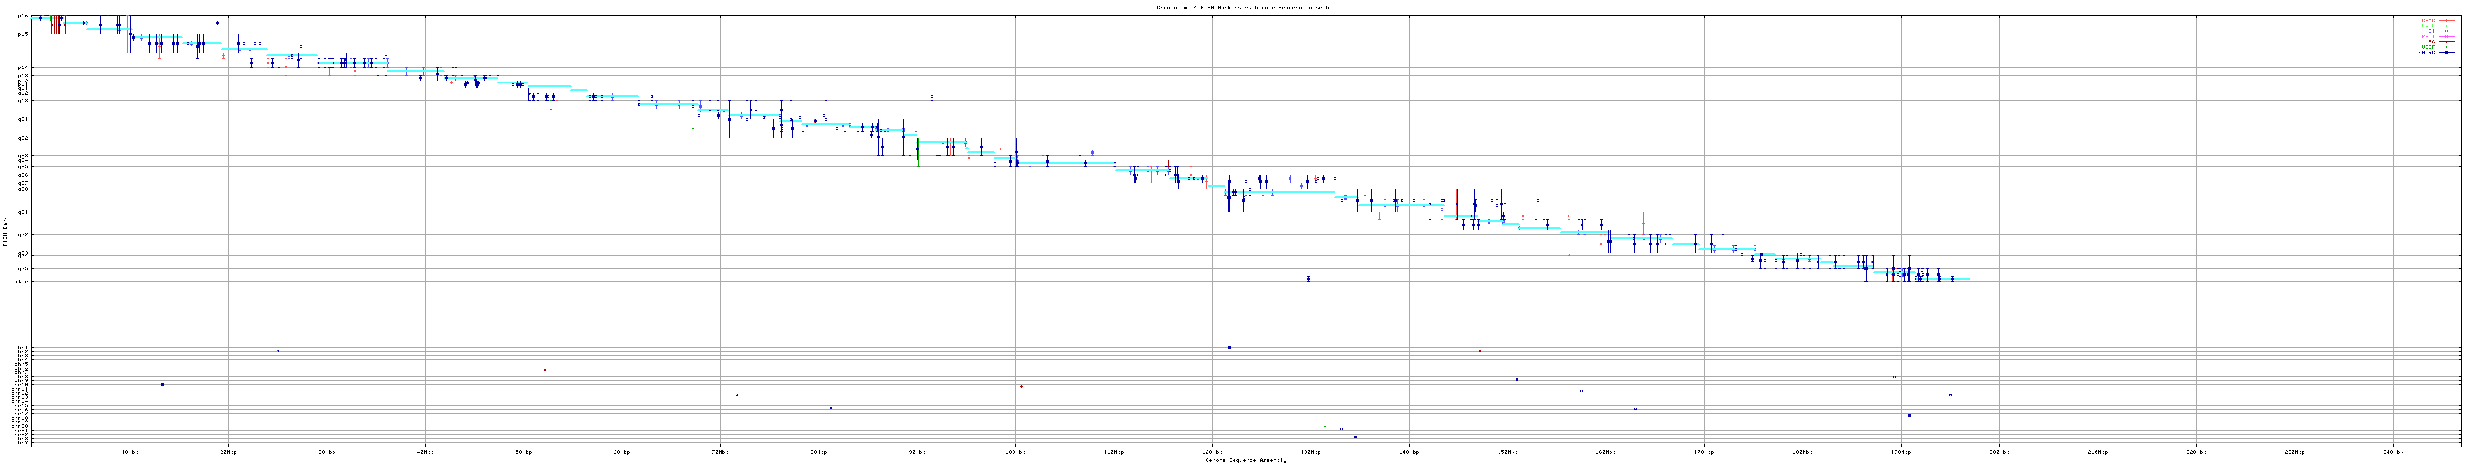Select the outlier marker below qter near 130Mbp
Screen dimensions: 2471x463
click(x=1308, y=279)
